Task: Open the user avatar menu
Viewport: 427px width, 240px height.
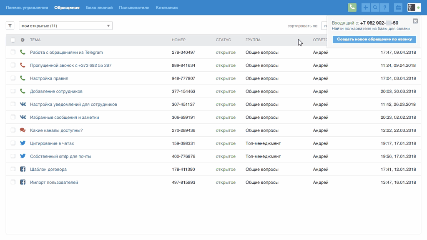Action: pos(412,7)
